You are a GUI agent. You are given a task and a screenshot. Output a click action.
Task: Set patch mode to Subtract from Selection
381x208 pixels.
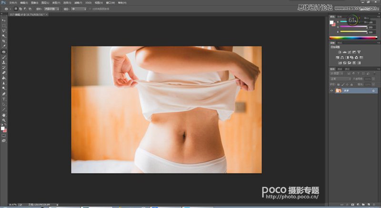[x=25, y=9]
